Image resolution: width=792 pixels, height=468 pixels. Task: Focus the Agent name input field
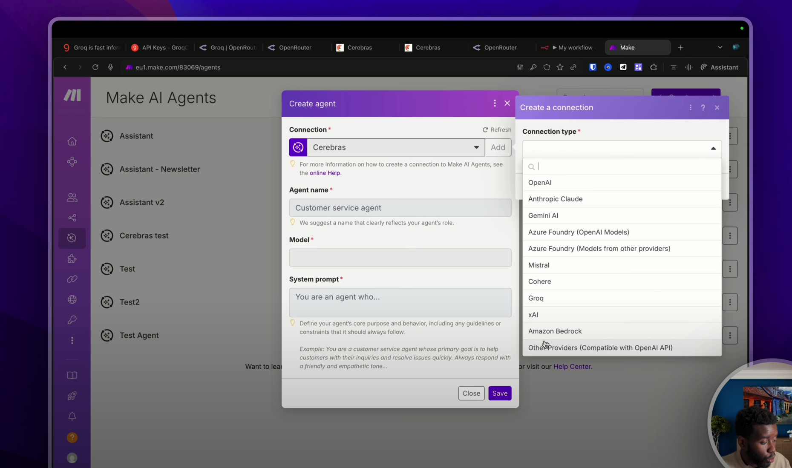pos(400,208)
